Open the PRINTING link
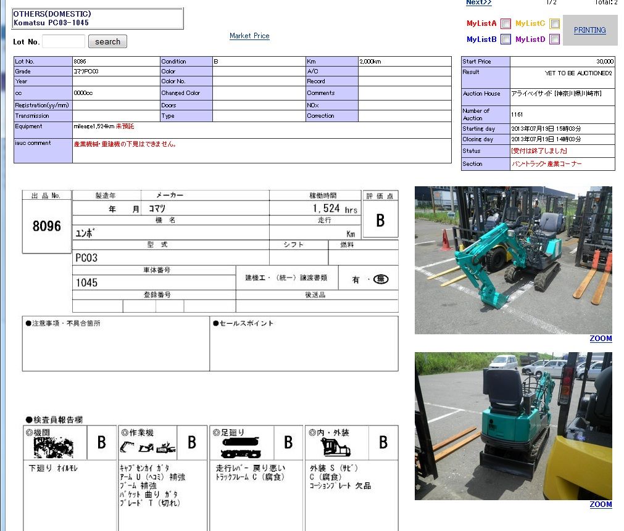Screen dimensions: 624x531 (589, 30)
